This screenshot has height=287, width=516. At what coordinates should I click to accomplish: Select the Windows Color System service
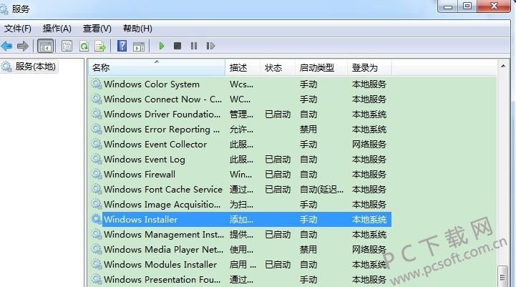coord(242,84)
